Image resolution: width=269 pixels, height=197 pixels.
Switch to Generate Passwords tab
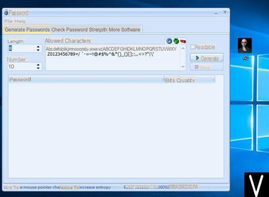[27, 30]
